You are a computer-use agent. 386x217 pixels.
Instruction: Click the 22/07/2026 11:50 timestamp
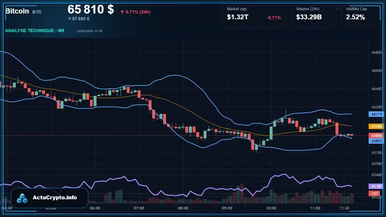point(90,31)
